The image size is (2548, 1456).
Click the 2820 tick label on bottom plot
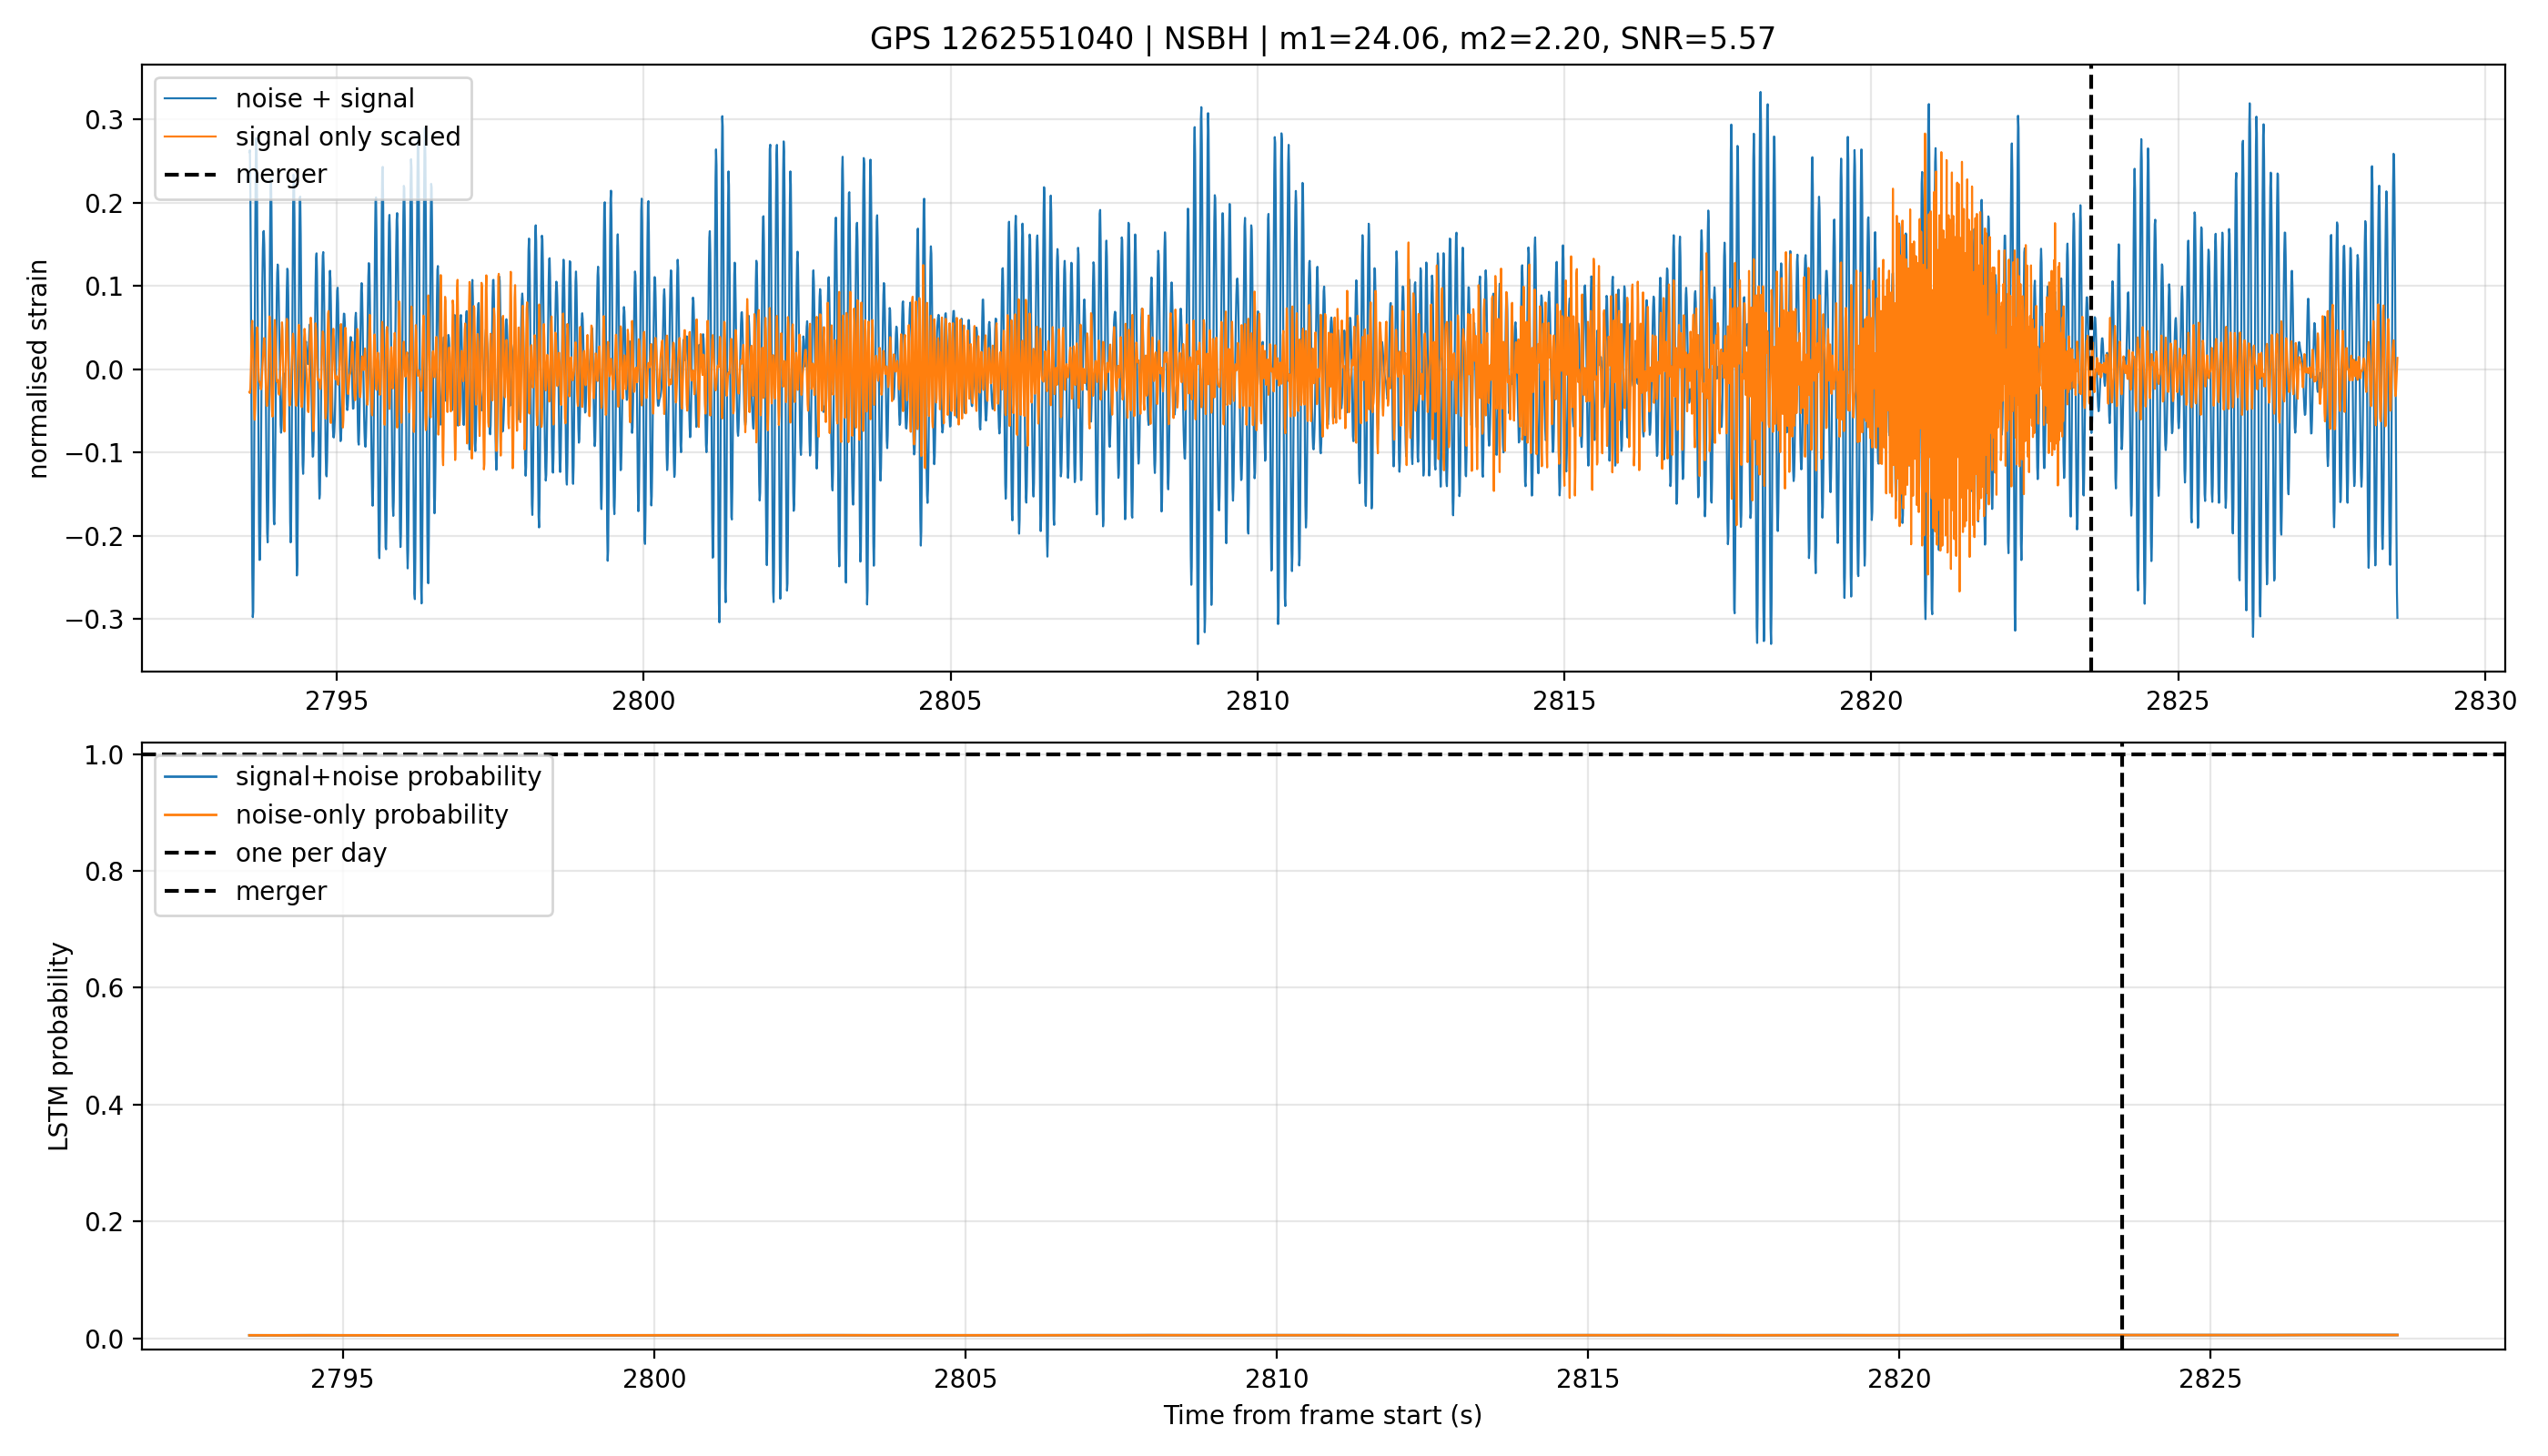(1899, 1378)
